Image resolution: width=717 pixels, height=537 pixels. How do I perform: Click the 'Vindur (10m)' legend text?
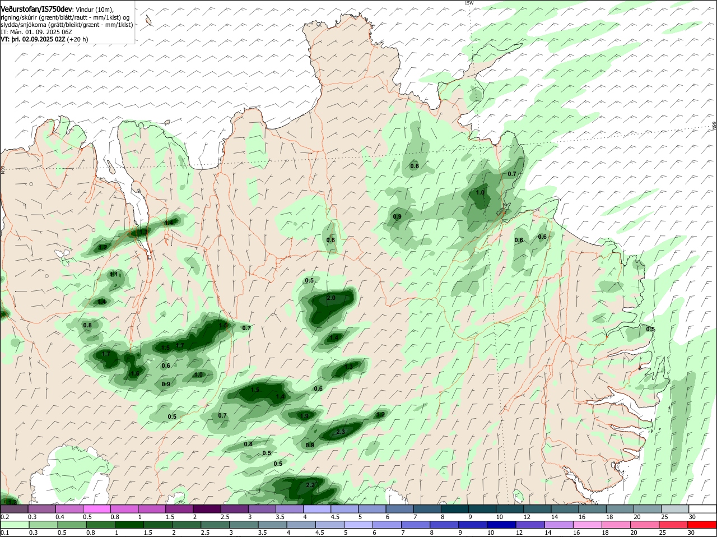click(x=94, y=10)
